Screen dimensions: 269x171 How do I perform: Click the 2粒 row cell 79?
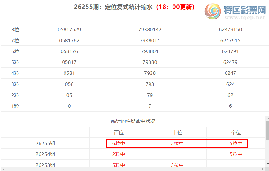pyautogui.click(x=150, y=95)
